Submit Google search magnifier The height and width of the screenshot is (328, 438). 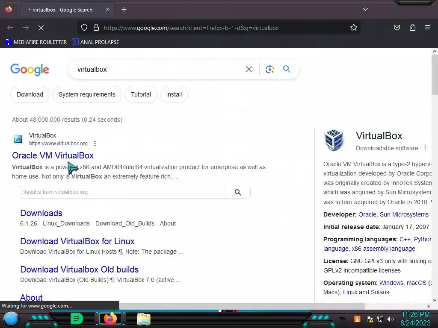(287, 69)
